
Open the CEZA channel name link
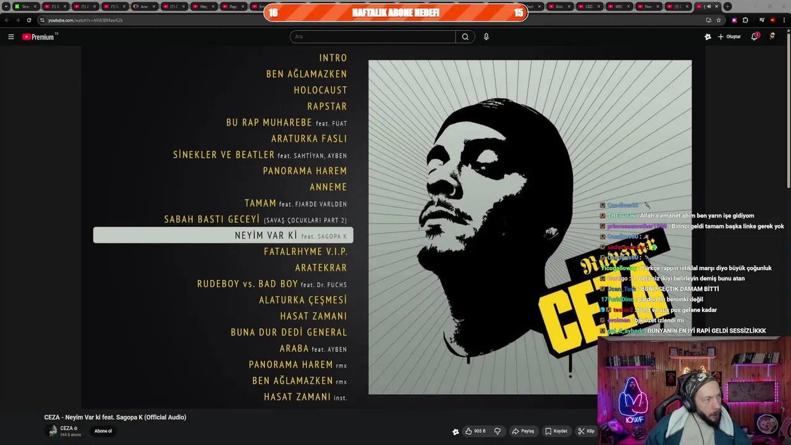coord(67,428)
